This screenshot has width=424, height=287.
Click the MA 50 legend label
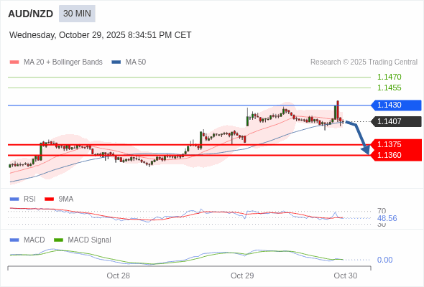pos(136,62)
